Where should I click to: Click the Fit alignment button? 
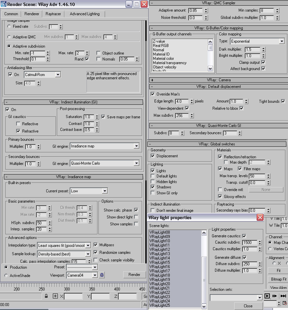(x=278, y=270)
